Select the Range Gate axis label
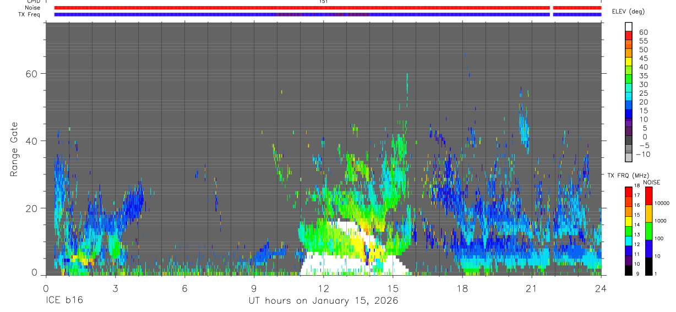Screen dimensions: 676x312 [14, 150]
